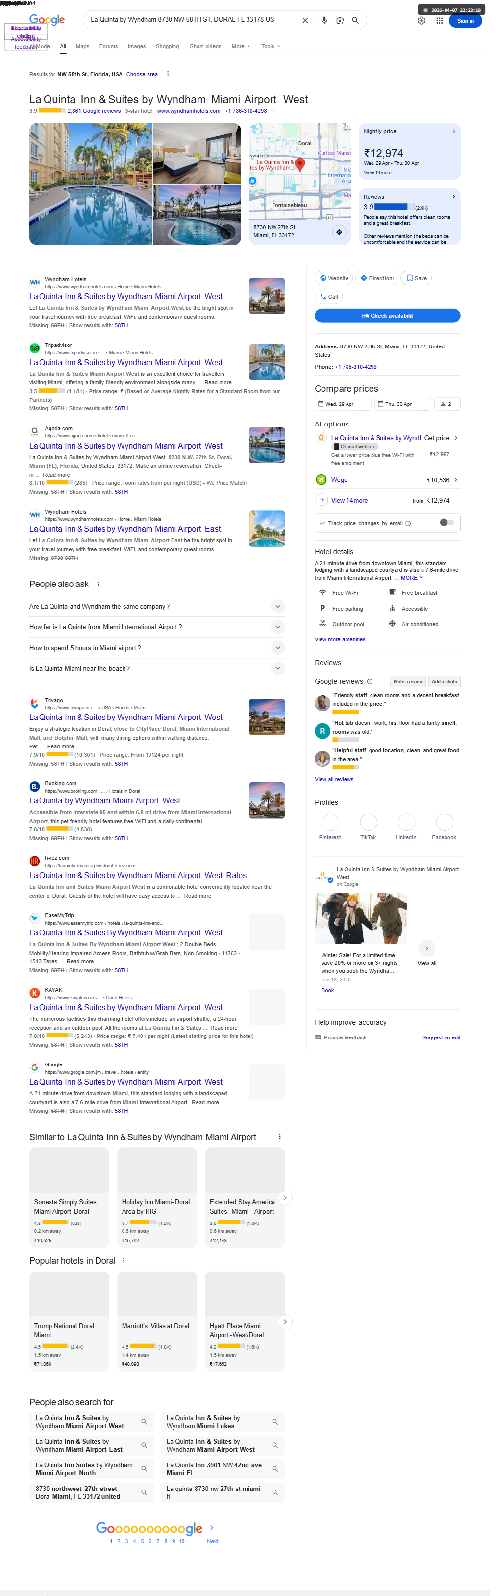Open the More search filter dropdown
This screenshot has height=1596, width=496.
pos(241,46)
